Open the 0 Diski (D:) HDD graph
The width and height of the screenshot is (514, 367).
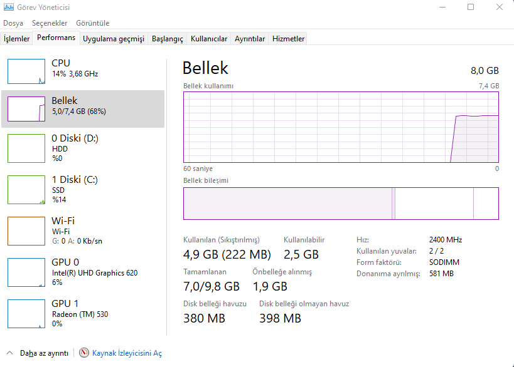(26, 148)
